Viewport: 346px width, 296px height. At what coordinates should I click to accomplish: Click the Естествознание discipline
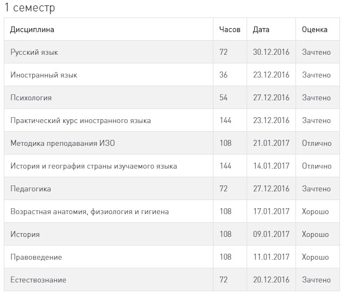point(38,280)
